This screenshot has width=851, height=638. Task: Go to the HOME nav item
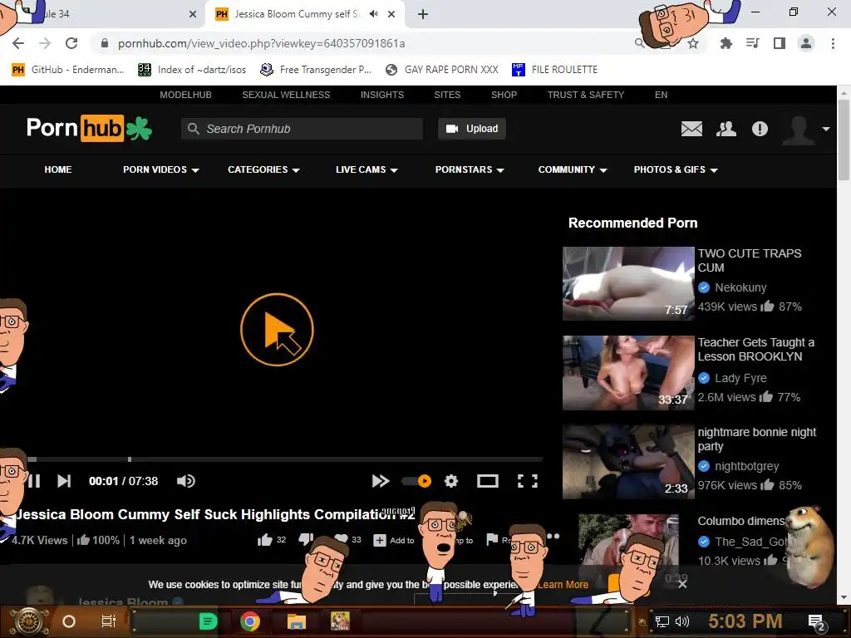pos(58,169)
